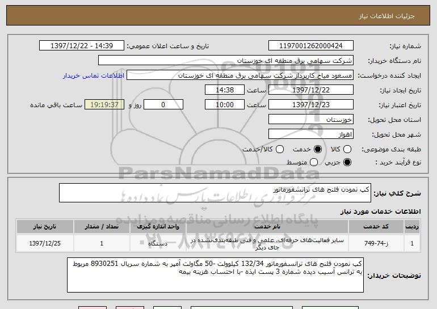
Task: Click need date cell 1397/12/25
Action: (x=45, y=243)
